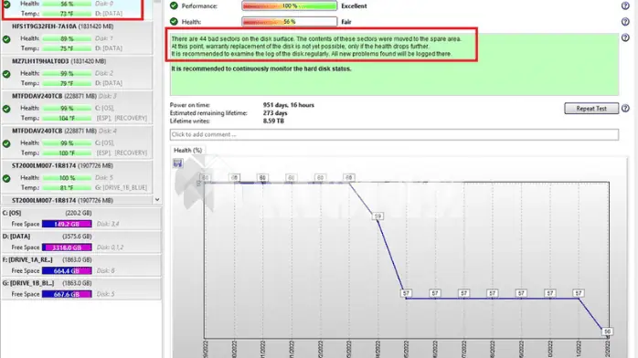Click the '273 days' estimated remaining lifetime value
638x358 pixels.
[x=275, y=113]
